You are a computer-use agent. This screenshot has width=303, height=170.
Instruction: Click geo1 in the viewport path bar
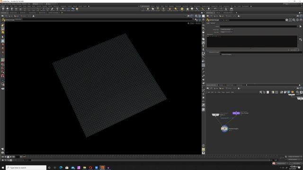17,16
